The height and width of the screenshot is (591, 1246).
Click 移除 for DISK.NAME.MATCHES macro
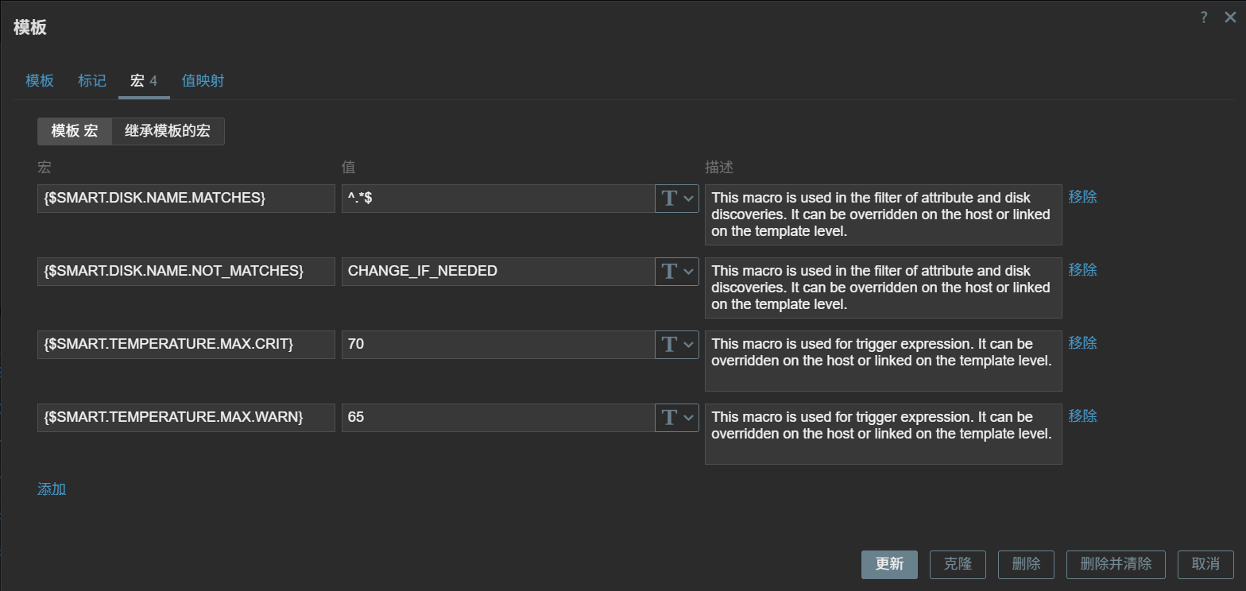[1082, 196]
